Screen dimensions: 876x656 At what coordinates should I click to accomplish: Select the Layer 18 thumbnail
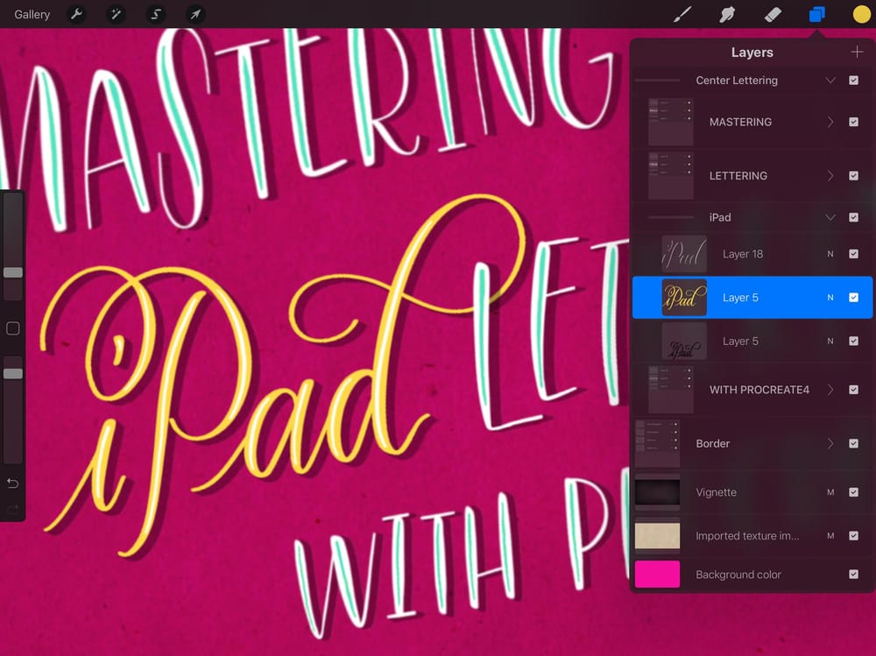coord(684,254)
